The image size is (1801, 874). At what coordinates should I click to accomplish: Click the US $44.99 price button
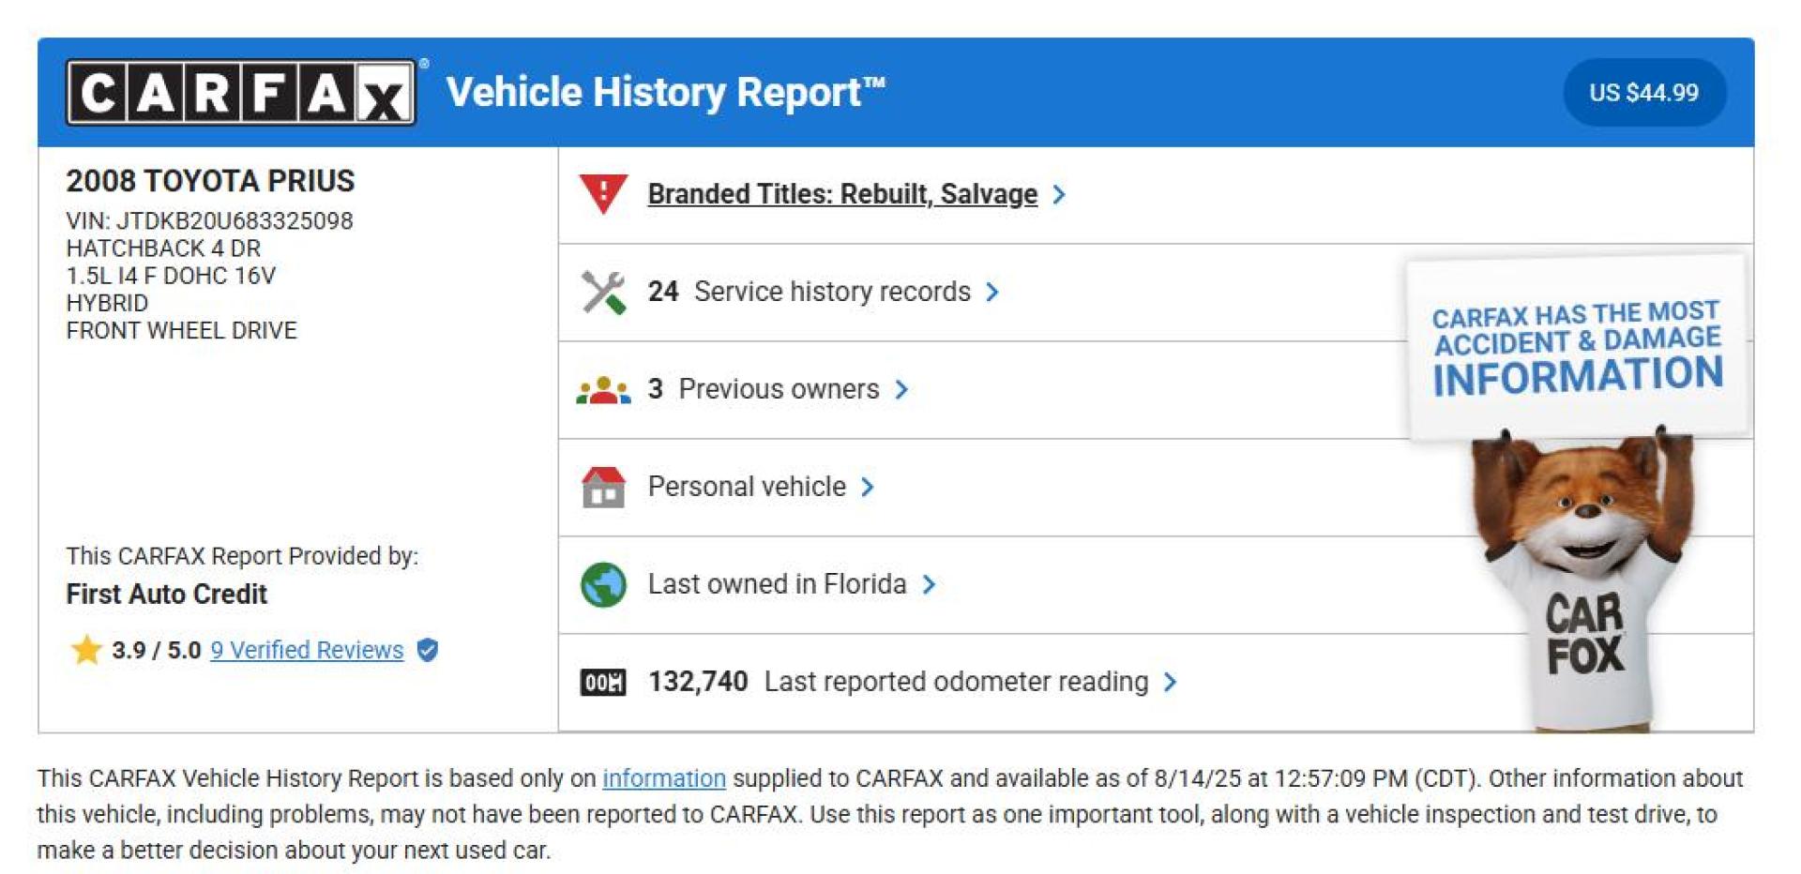click(1643, 92)
